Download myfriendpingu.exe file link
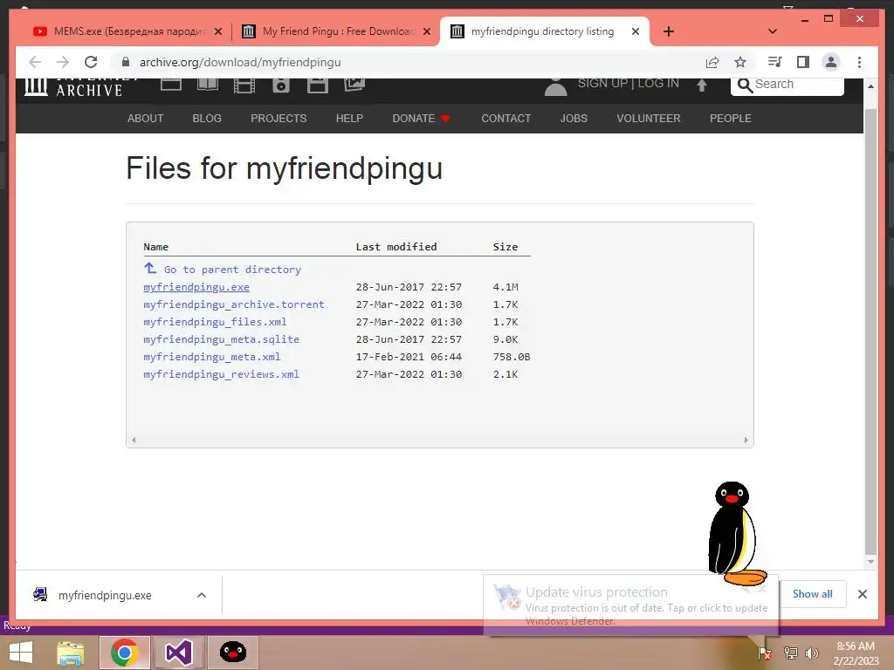 [196, 286]
